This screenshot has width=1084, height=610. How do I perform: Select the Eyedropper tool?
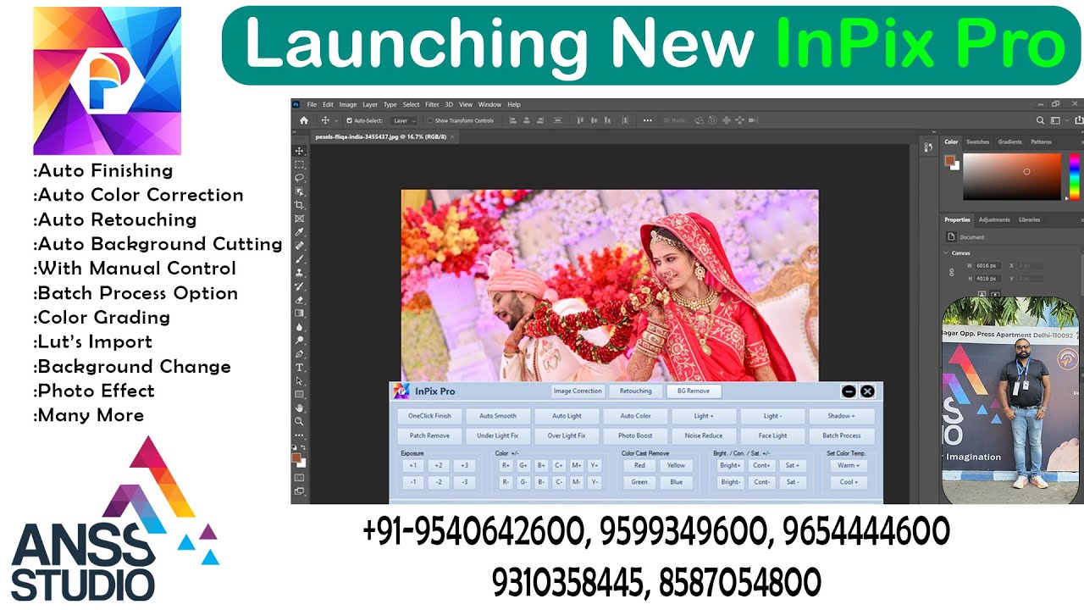300,232
